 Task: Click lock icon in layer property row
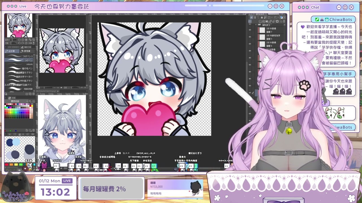(262, 17)
